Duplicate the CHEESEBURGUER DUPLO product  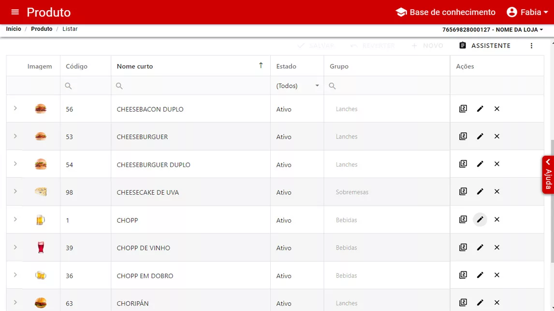pos(463,164)
